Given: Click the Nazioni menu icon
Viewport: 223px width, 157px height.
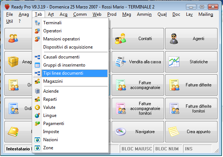Looking at the screenshot, I should [x=37, y=140].
